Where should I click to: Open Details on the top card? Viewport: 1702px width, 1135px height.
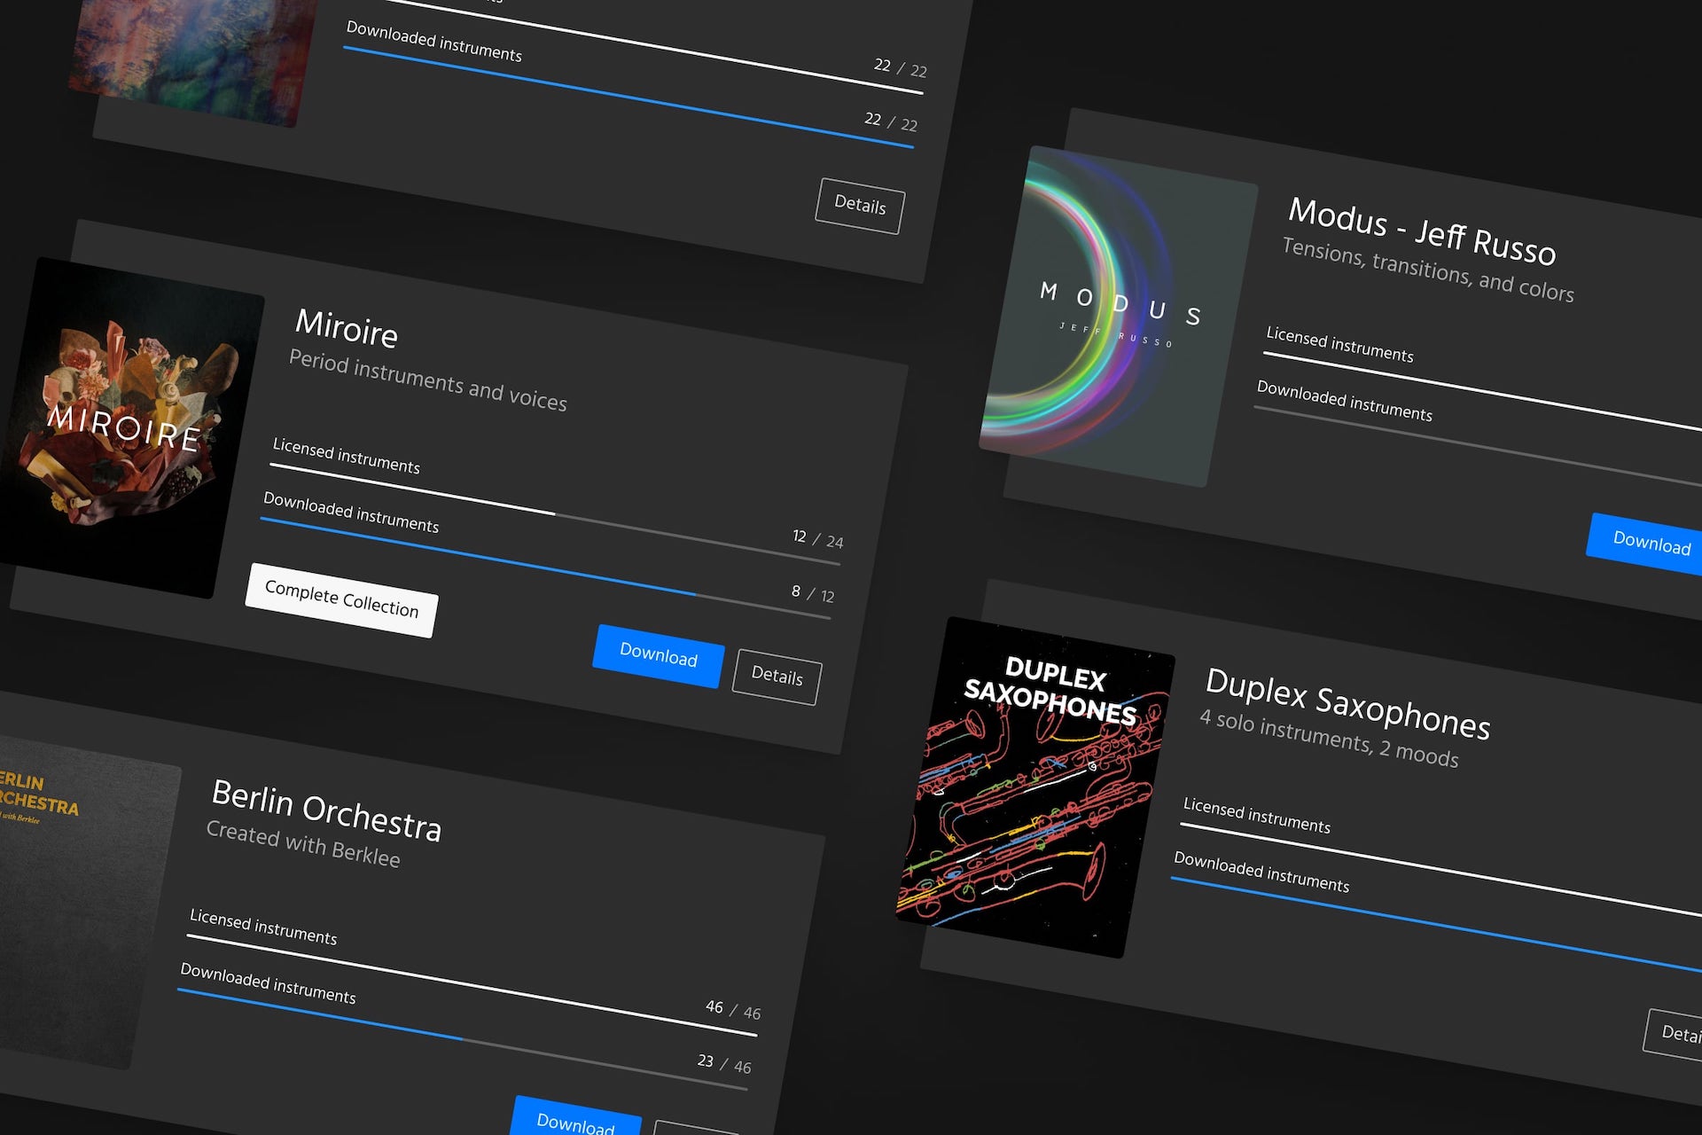point(860,206)
